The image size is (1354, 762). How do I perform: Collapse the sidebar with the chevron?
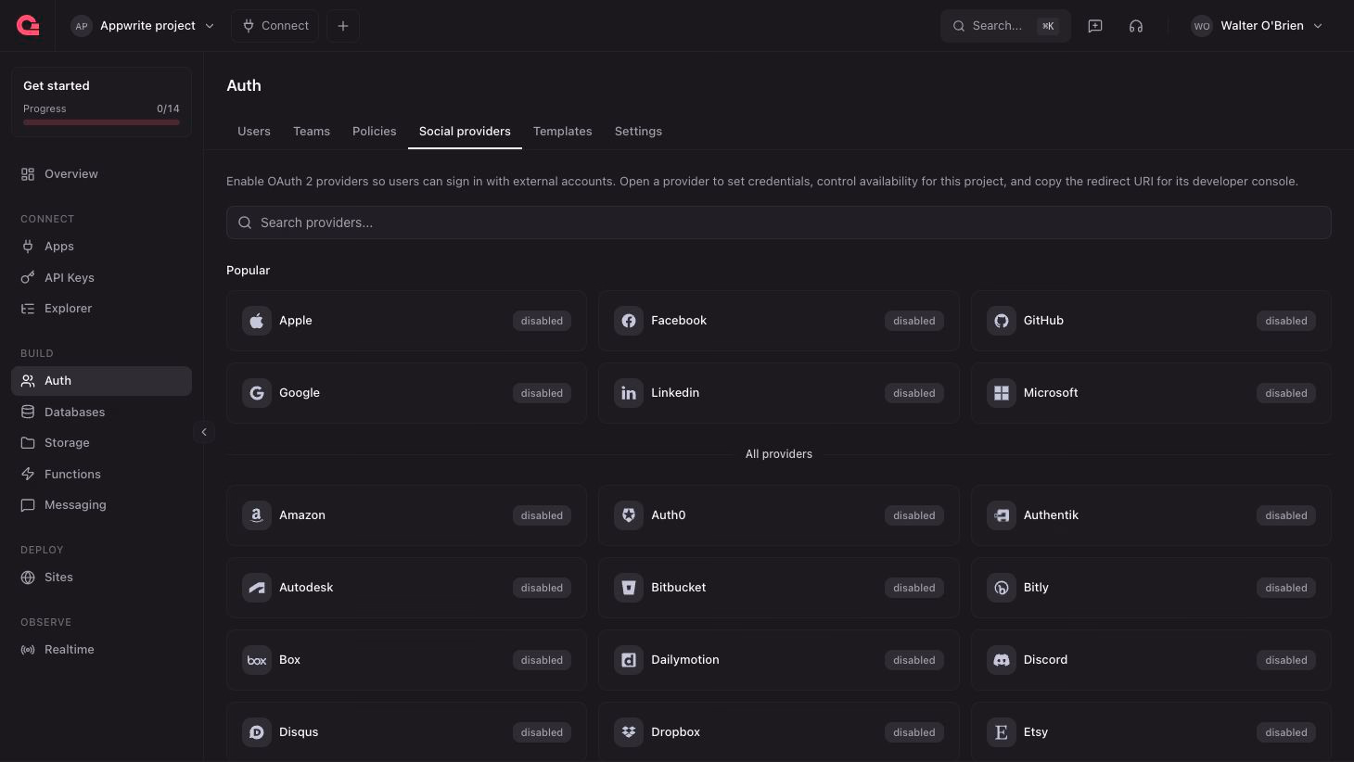pyautogui.click(x=204, y=432)
